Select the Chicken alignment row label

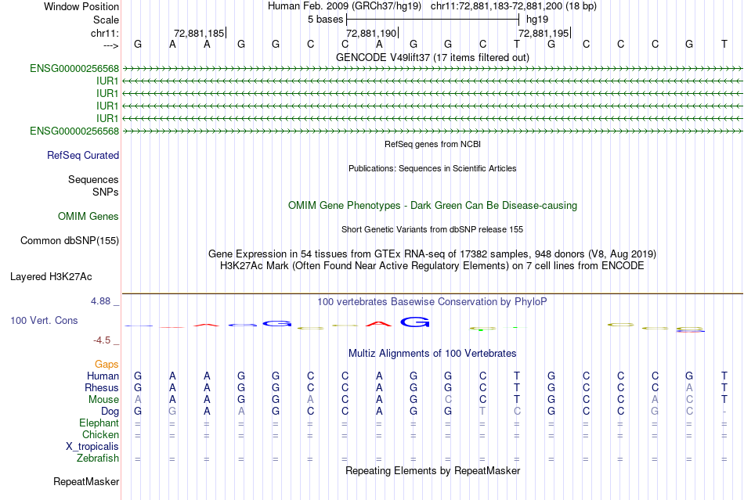(100, 435)
